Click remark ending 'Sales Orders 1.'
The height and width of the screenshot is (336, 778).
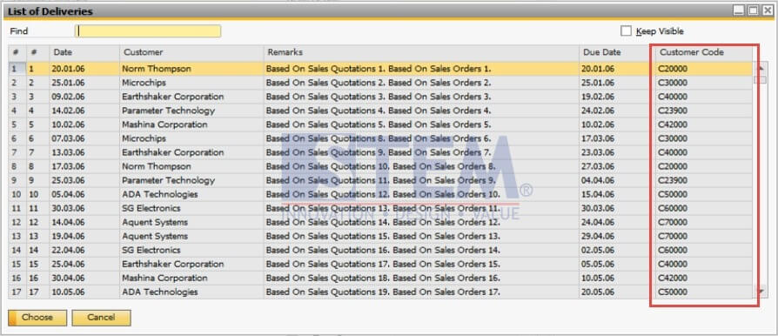tap(379, 69)
